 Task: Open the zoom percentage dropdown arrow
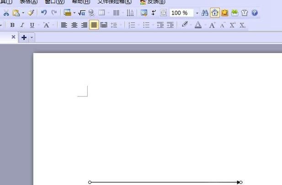pos(197,13)
